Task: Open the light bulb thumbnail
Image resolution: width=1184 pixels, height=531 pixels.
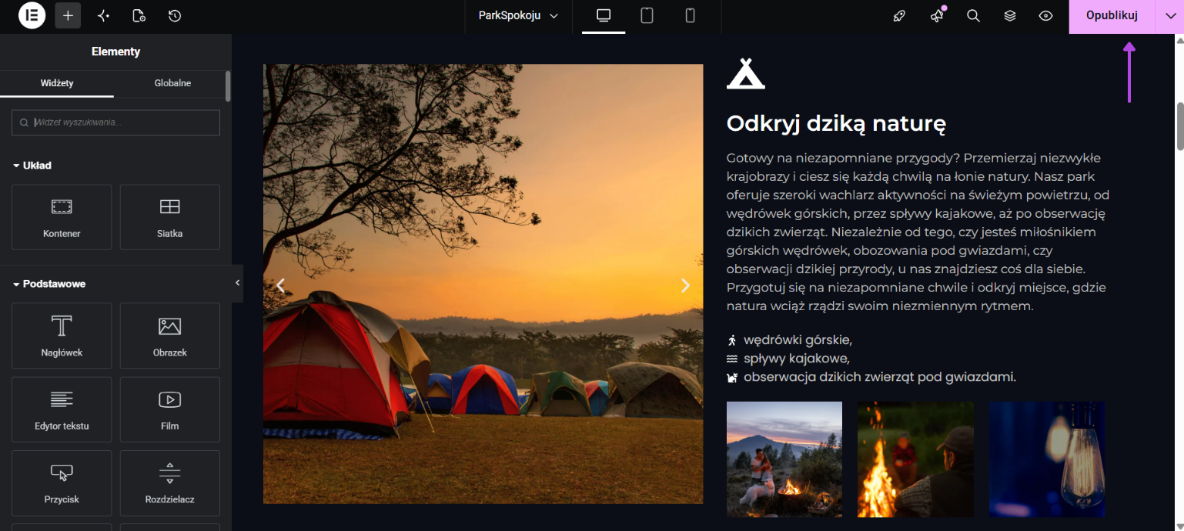Action: point(1047,459)
